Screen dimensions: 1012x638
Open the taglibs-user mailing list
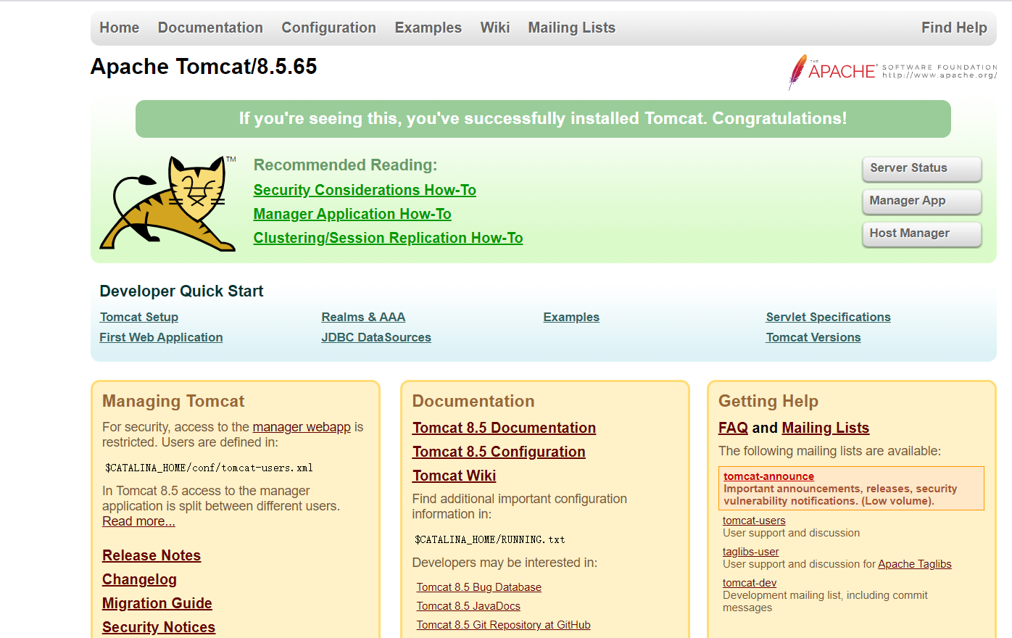(751, 552)
